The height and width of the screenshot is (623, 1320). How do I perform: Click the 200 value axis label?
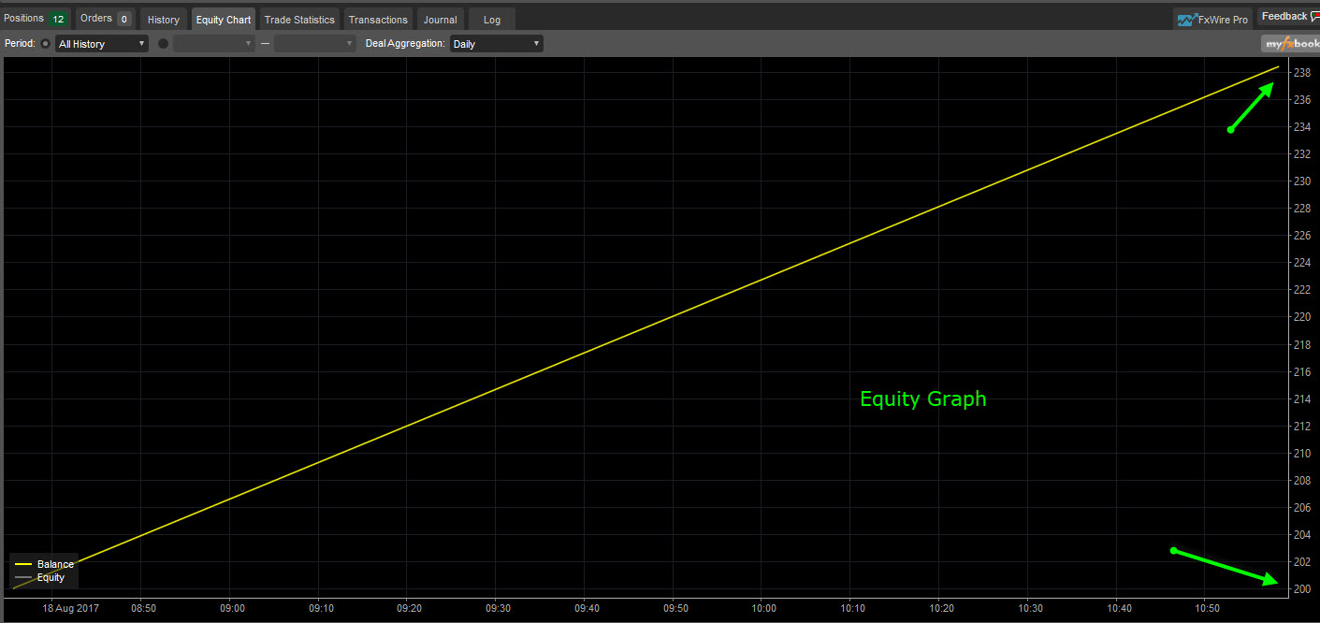coord(1301,589)
